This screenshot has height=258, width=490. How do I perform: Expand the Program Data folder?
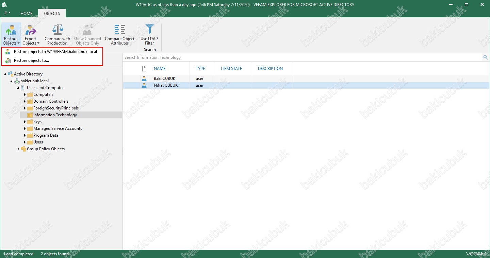[25, 135]
